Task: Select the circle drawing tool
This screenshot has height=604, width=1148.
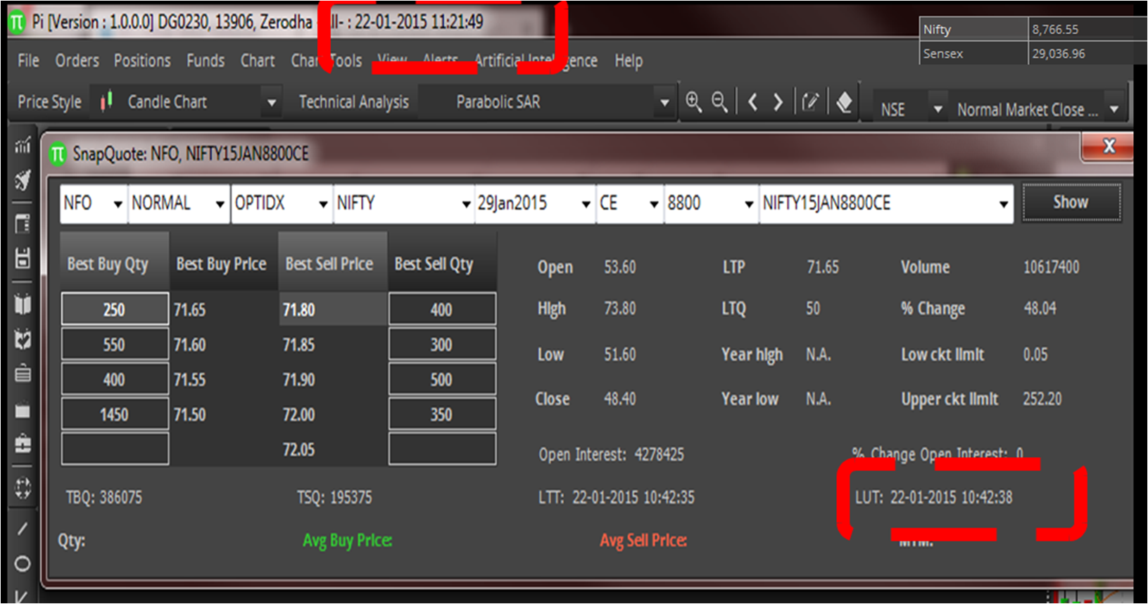Action: 23,564
